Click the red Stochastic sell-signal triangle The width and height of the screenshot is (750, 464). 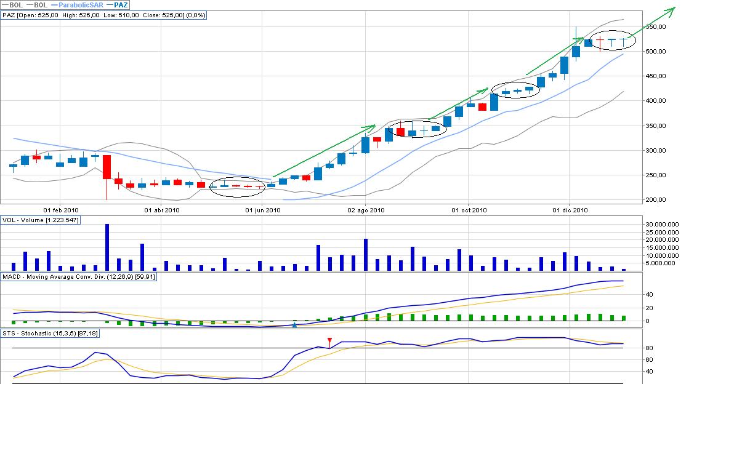329,340
